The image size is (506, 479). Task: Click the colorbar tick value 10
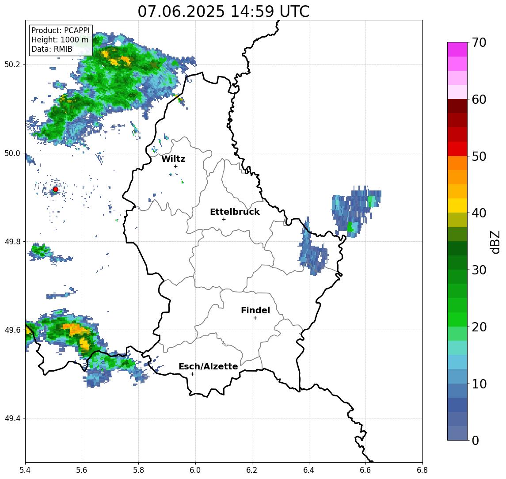point(479,384)
